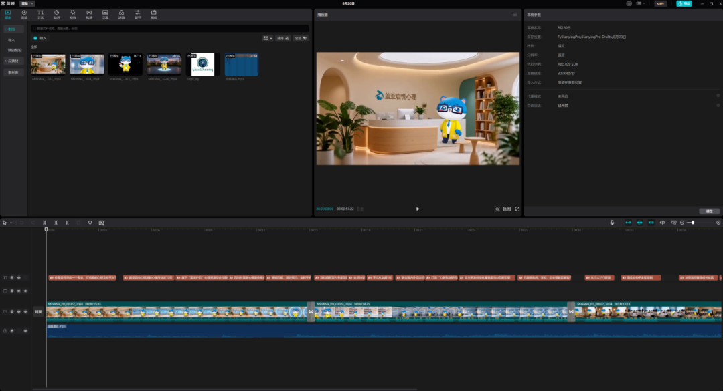
Task: Open the view mode dropdown in media panel
Action: 267,38
